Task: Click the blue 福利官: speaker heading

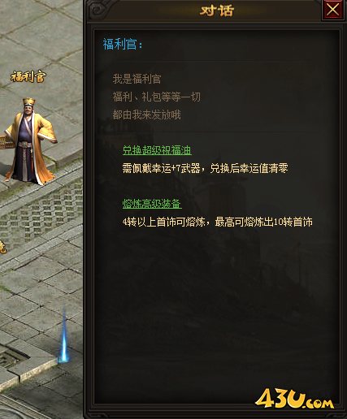Action: click(123, 44)
